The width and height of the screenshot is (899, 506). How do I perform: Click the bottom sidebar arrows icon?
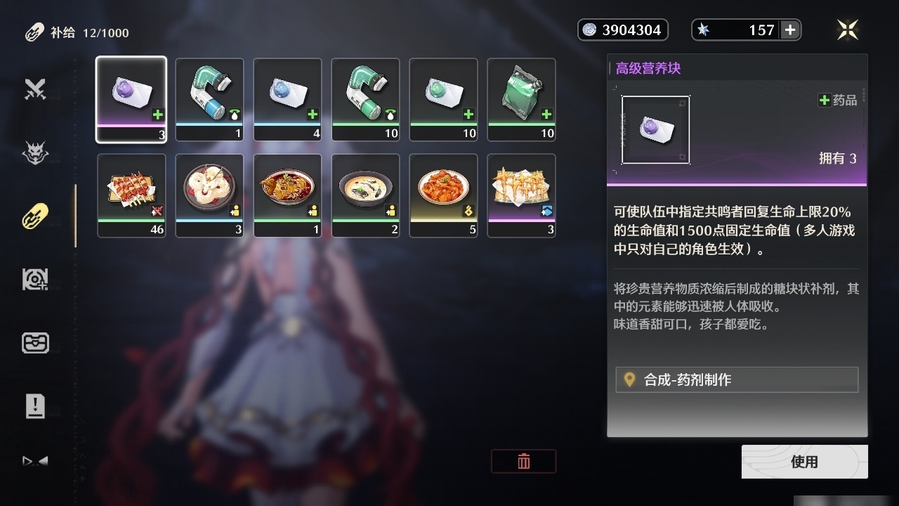[x=35, y=462]
